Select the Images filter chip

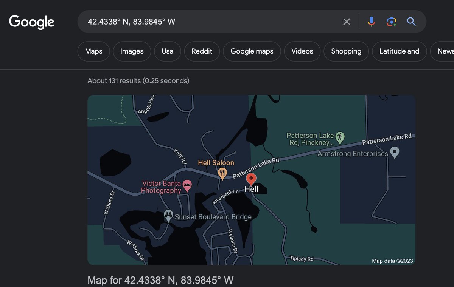point(132,51)
